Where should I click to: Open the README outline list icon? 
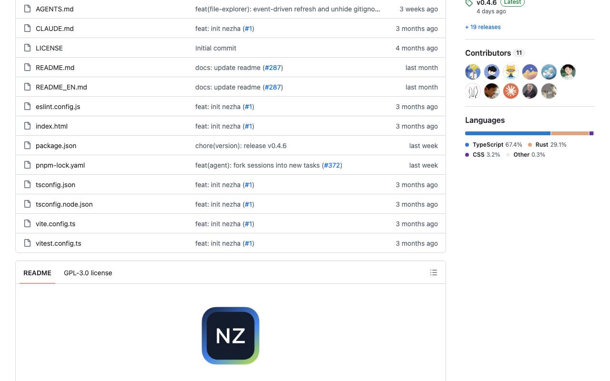click(x=434, y=272)
